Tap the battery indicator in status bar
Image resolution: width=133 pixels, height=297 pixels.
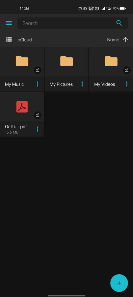123,9
